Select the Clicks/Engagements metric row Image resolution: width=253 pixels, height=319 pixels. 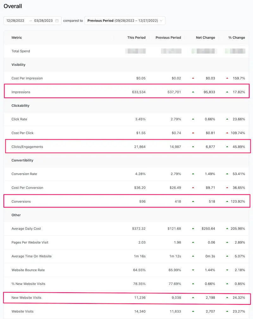pyautogui.click(x=128, y=146)
